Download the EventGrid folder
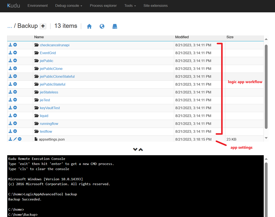 pyautogui.click(x=10, y=53)
